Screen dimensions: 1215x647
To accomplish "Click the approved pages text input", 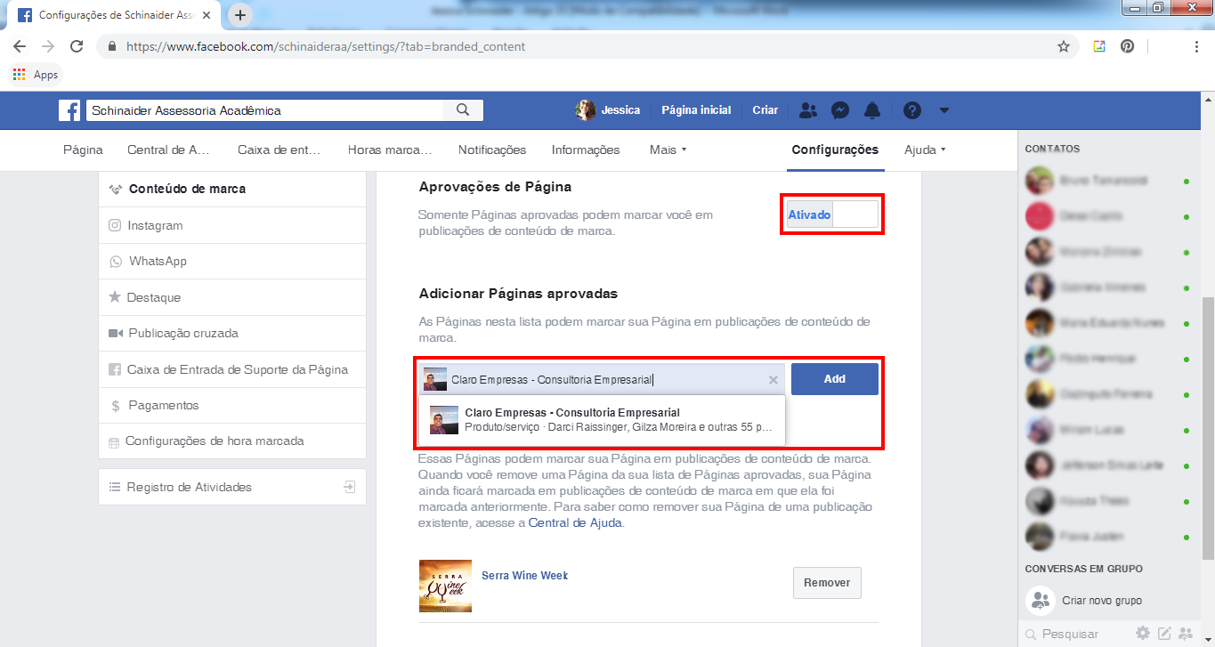I will 603,379.
